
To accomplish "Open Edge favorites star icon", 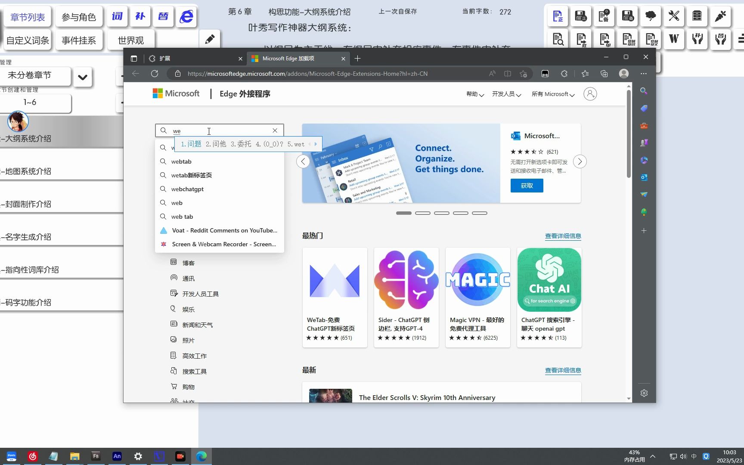I will pos(585,74).
